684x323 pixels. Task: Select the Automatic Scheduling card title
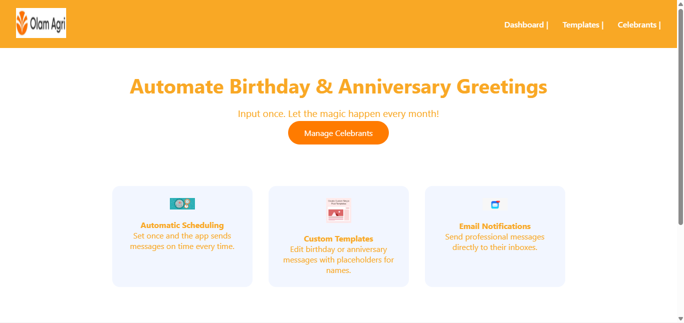[x=182, y=225]
